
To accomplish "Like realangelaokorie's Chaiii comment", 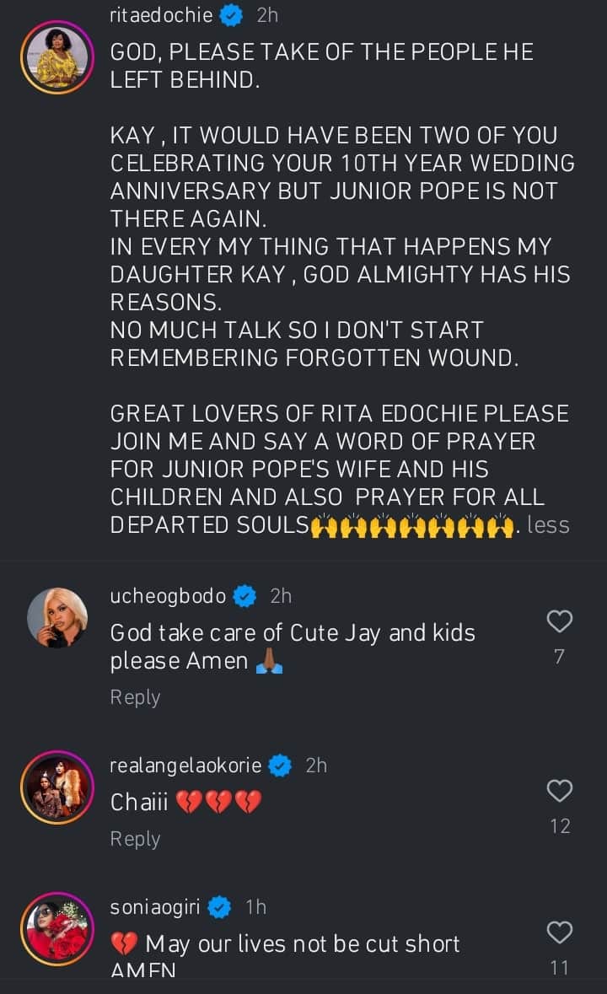I will tap(560, 791).
